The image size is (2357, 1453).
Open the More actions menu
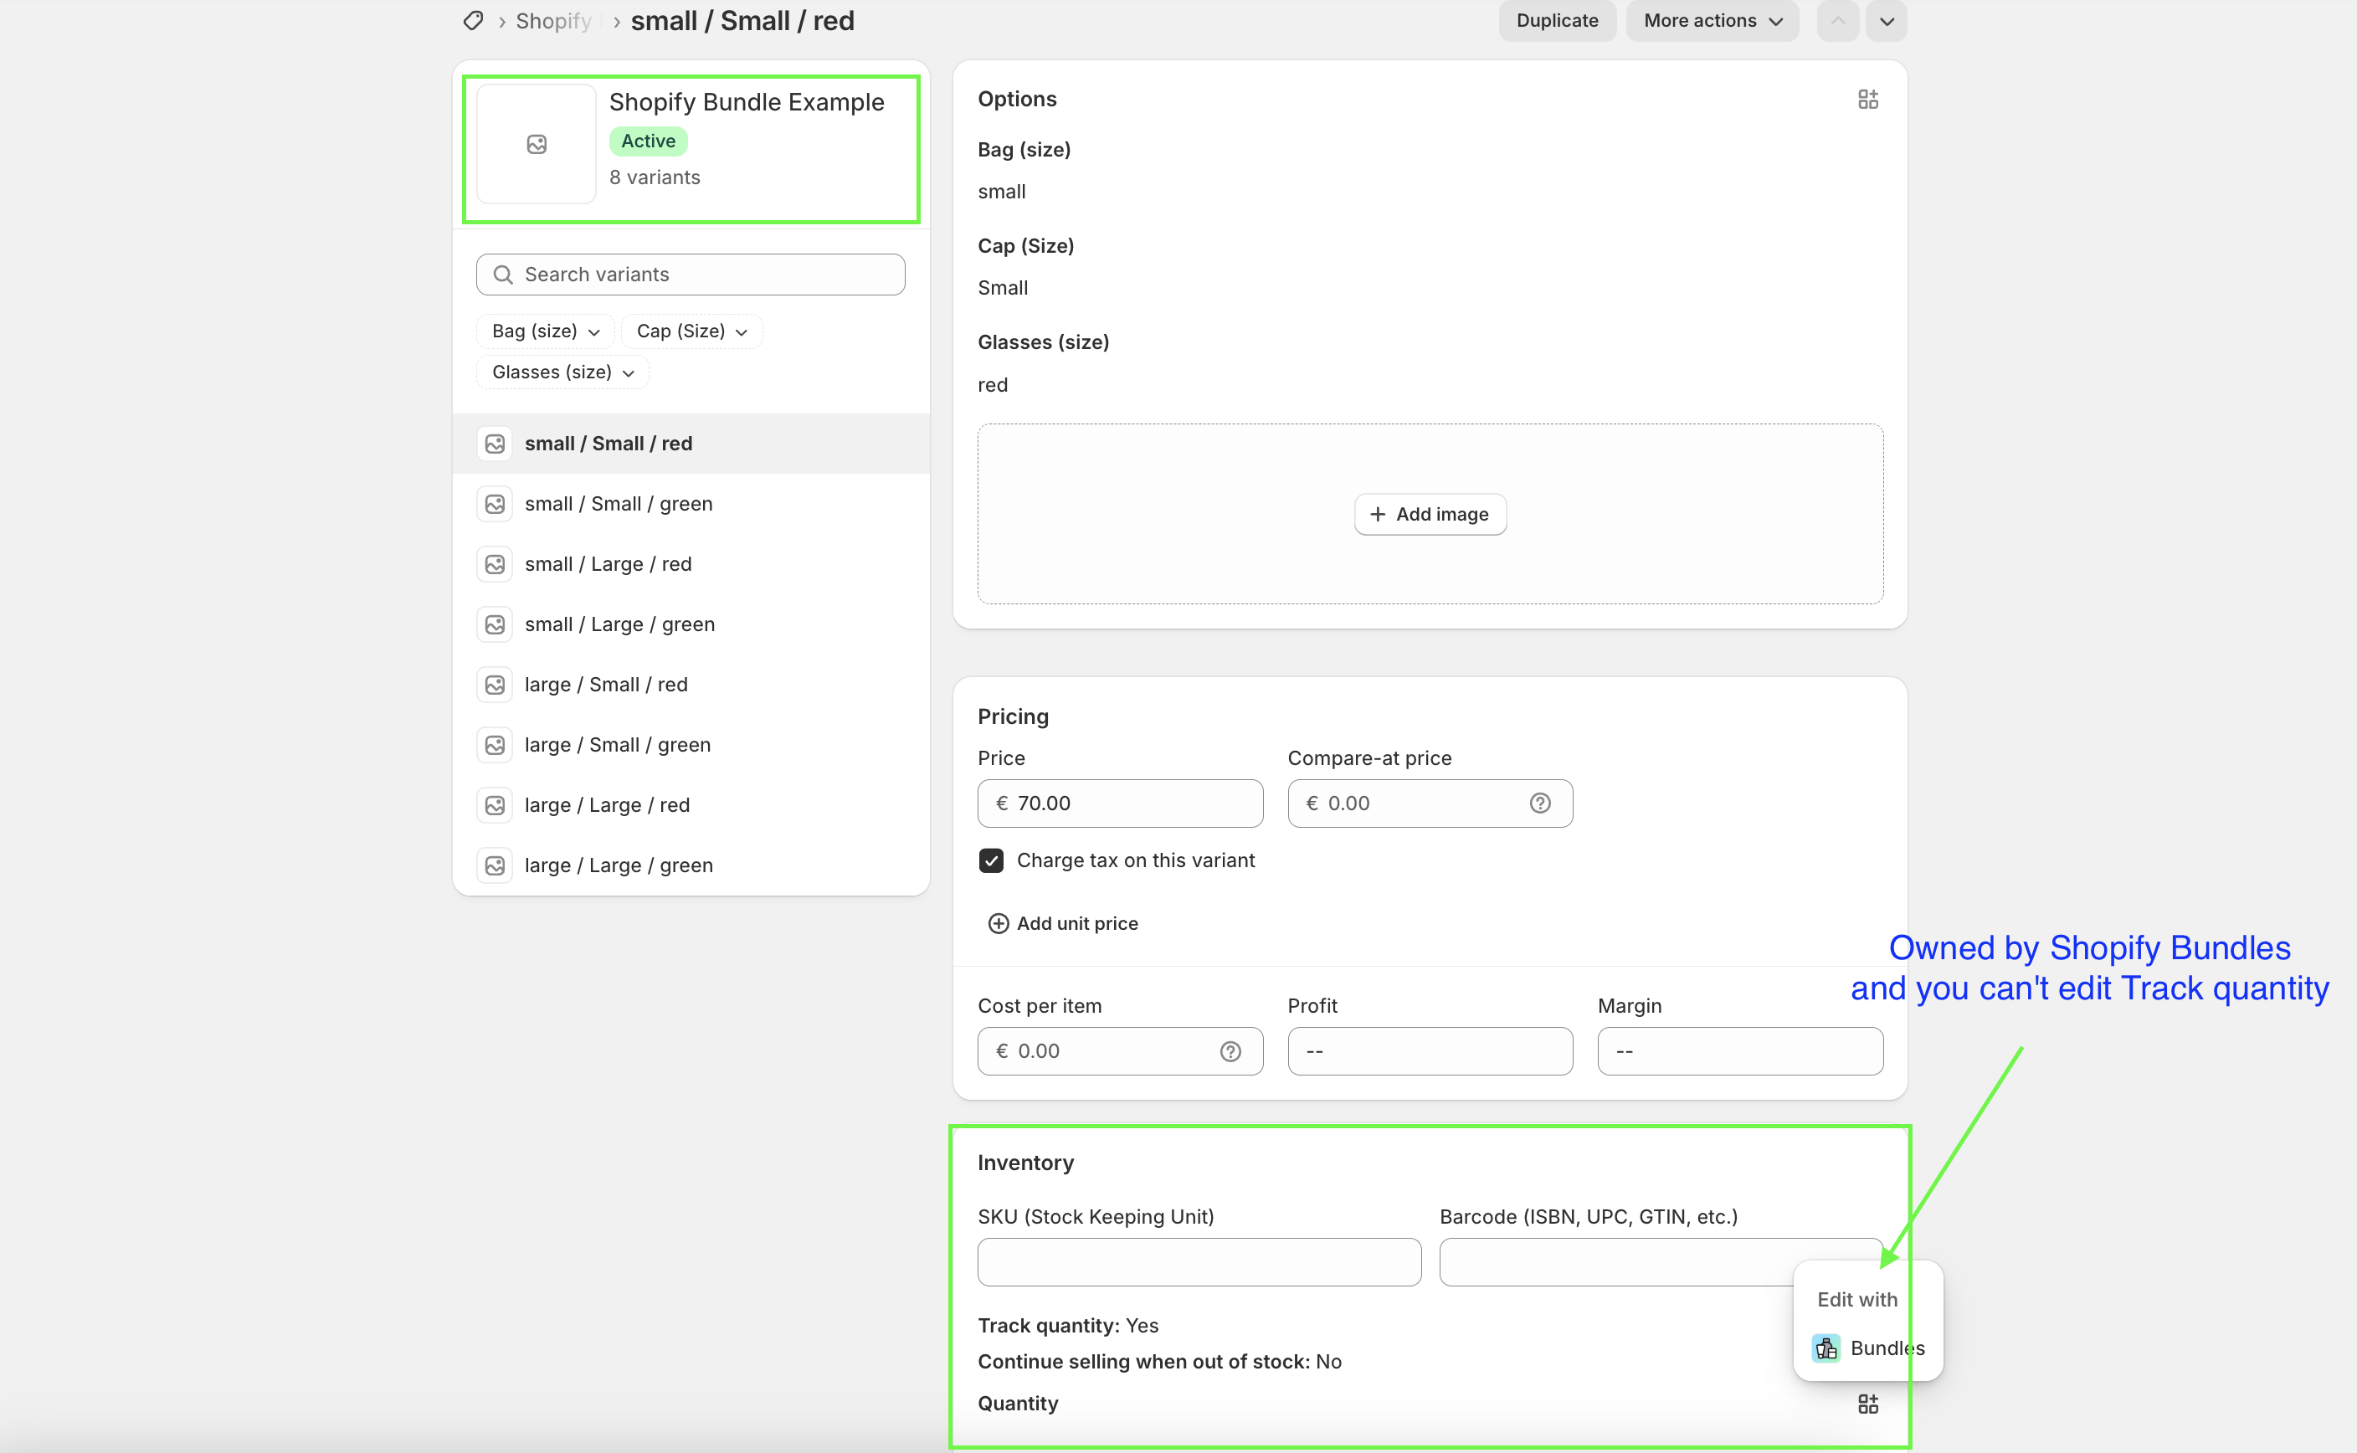coord(1713,21)
